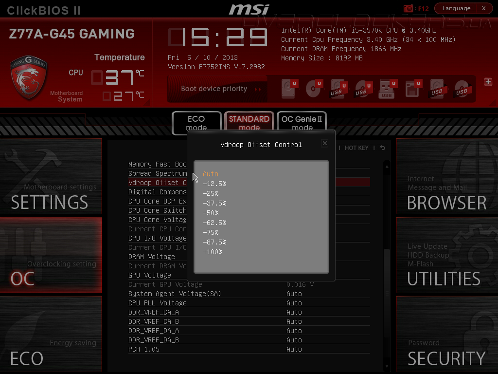Select the CPU Core OCP Expander row
Screen dimensions: 498x374
coord(158,201)
